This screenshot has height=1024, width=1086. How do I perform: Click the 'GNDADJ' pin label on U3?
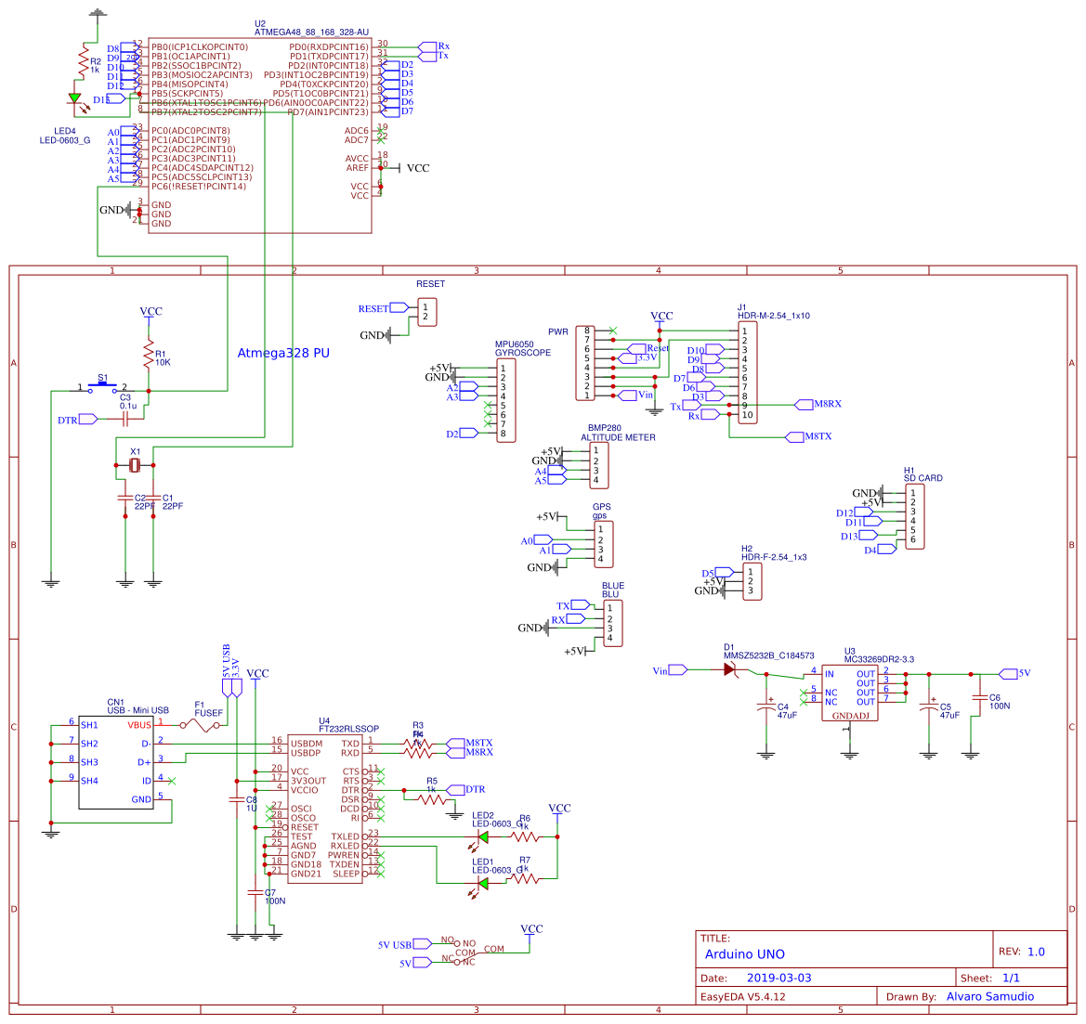(851, 716)
